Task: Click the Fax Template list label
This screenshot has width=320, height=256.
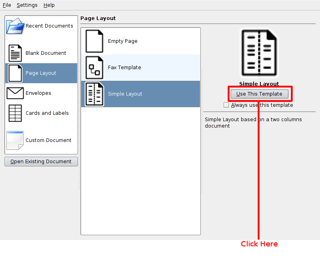Action: click(x=124, y=68)
